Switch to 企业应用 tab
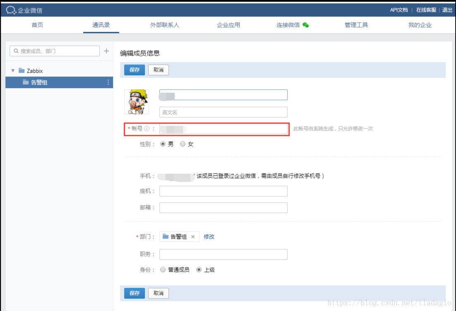This screenshot has height=311, width=456. (x=228, y=25)
